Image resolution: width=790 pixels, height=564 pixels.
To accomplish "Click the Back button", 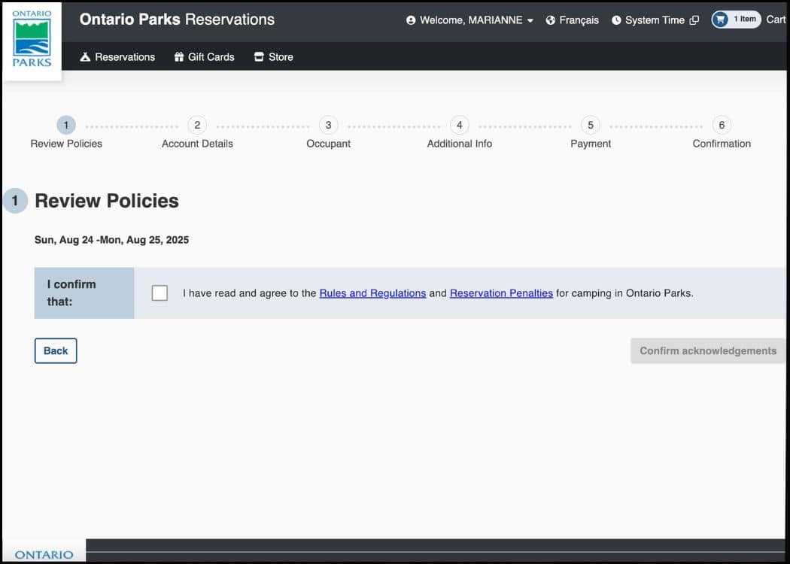I will coord(56,350).
